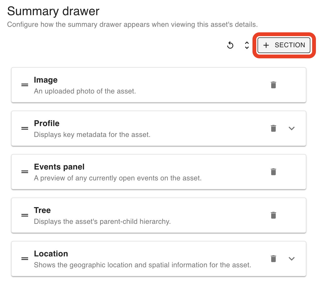Click the expand/collapse all sections icon

[x=247, y=45]
